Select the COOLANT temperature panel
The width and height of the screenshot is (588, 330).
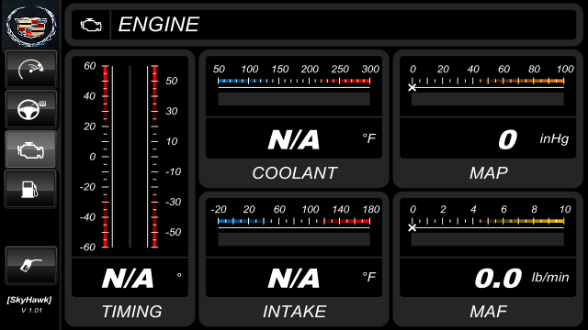pos(294,119)
